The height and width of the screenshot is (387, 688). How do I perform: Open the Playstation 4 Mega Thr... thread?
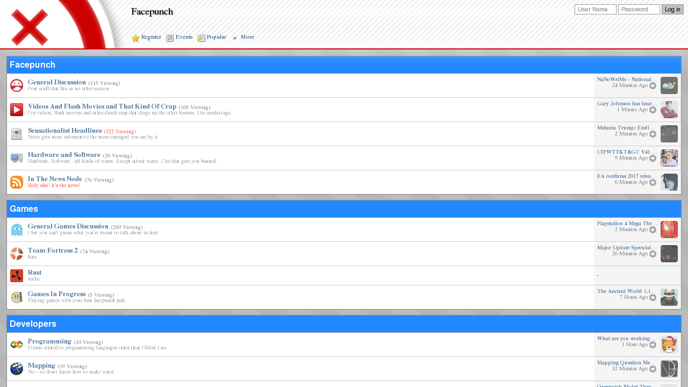[627, 223]
